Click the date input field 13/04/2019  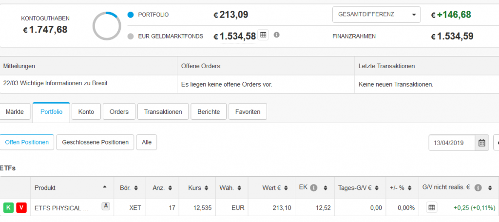(451, 143)
